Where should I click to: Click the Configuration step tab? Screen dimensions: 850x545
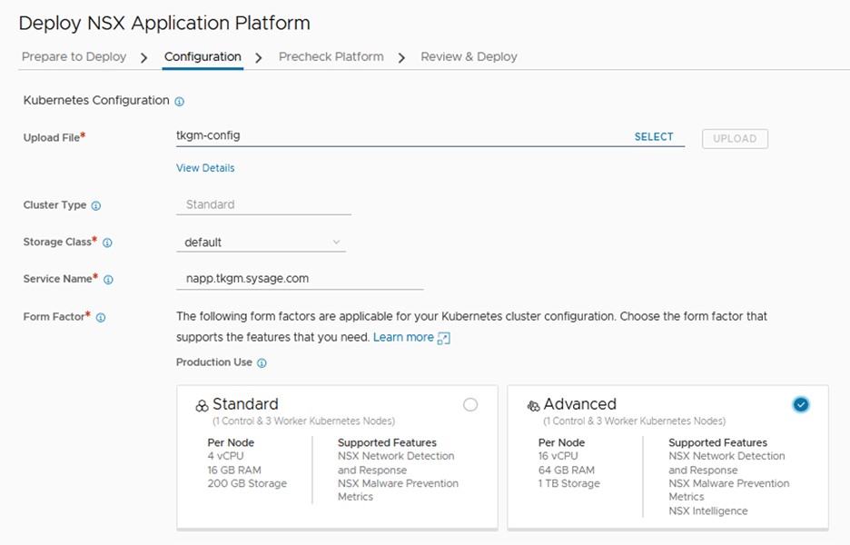[x=203, y=56]
